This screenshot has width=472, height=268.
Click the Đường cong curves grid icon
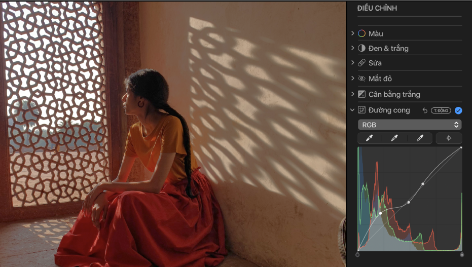[x=361, y=110]
